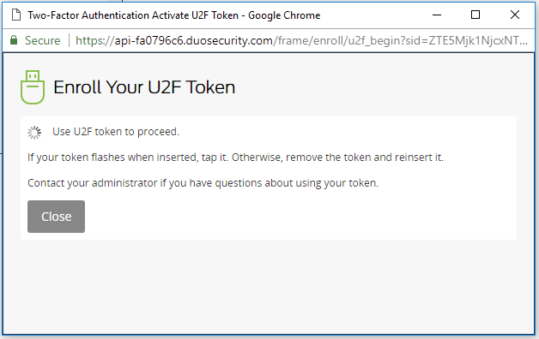Close the Chrome window with the X
The height and width of the screenshot is (339, 539).
pyautogui.click(x=515, y=15)
